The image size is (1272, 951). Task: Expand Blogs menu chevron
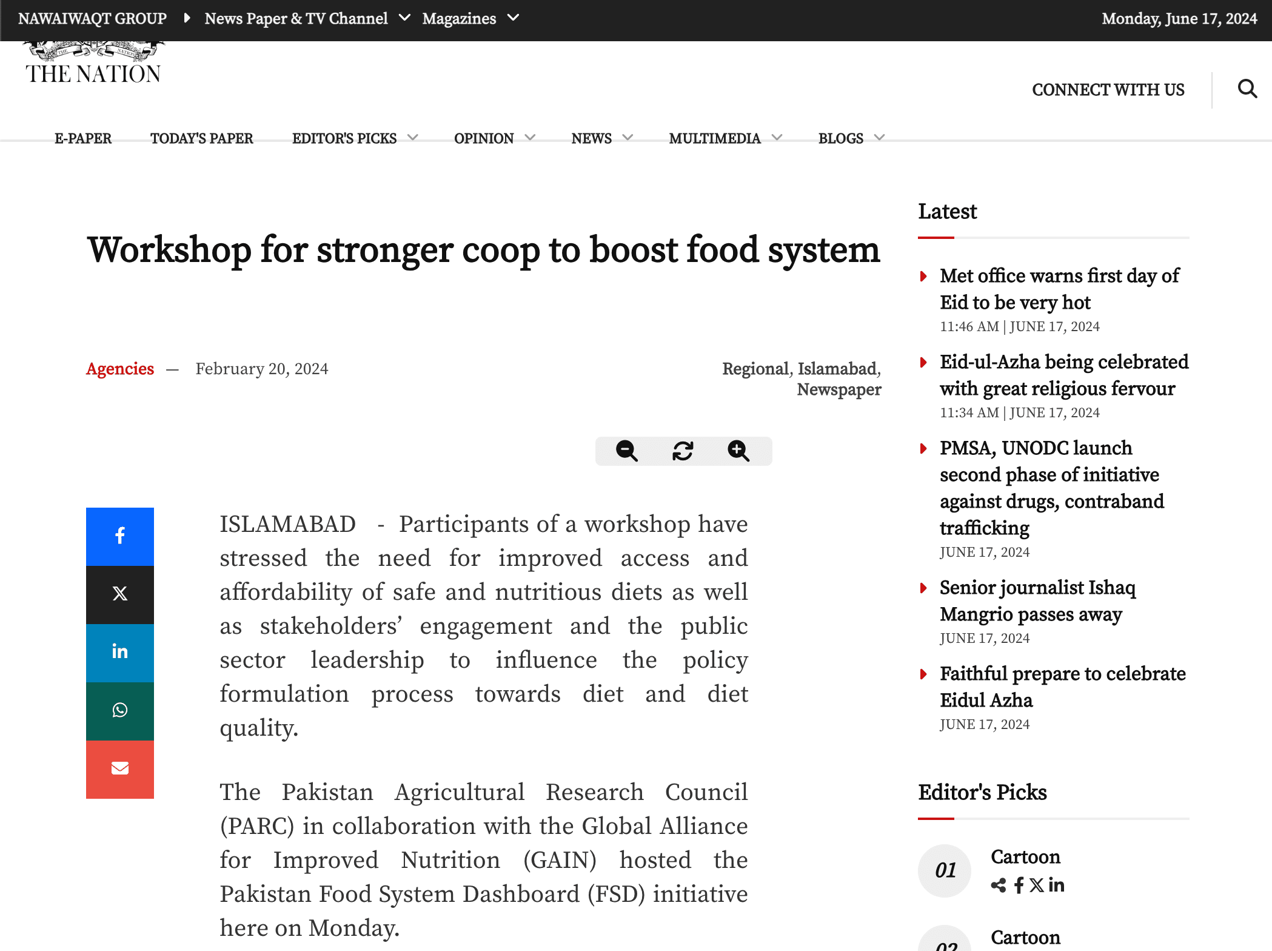click(x=879, y=138)
